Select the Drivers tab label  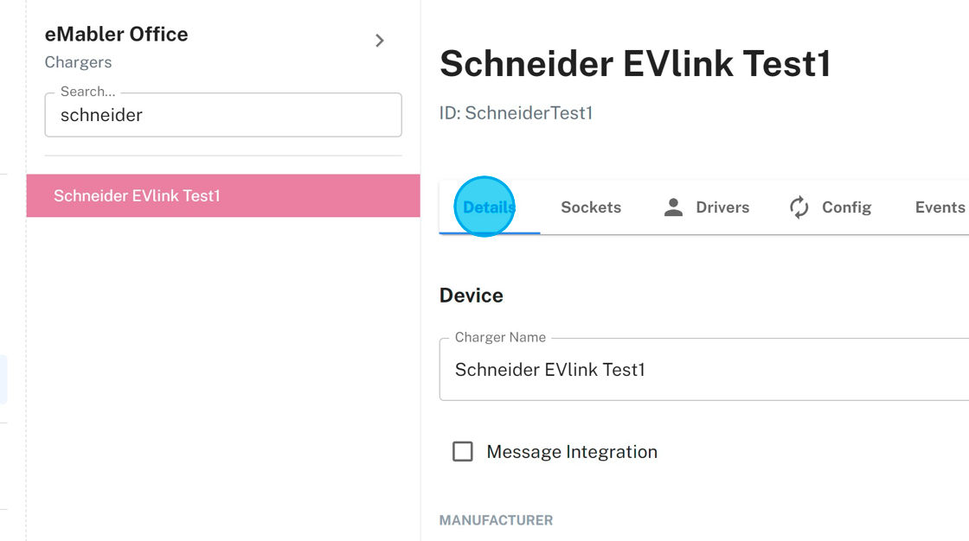tap(722, 207)
